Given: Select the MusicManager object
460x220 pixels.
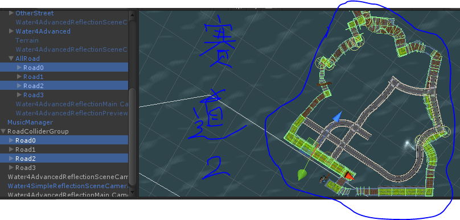Looking at the screenshot, I should 30,122.
